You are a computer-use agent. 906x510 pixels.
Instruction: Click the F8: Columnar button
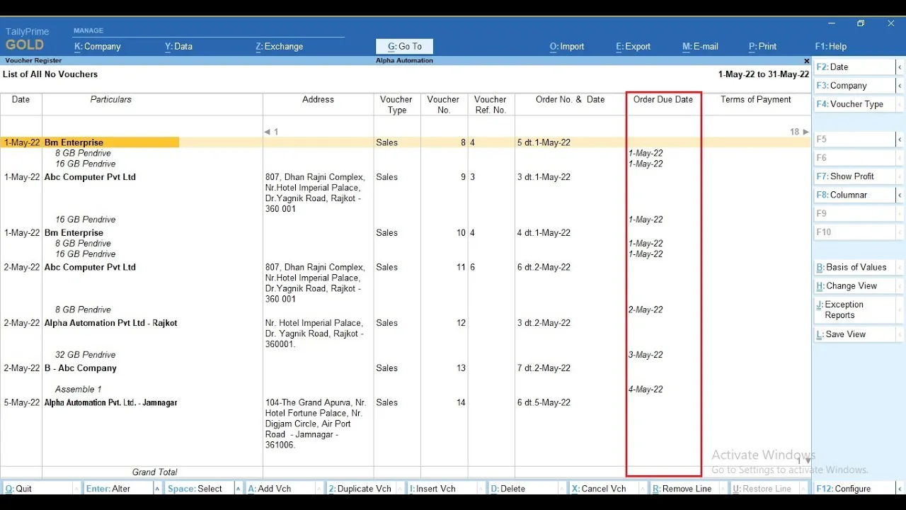854,195
